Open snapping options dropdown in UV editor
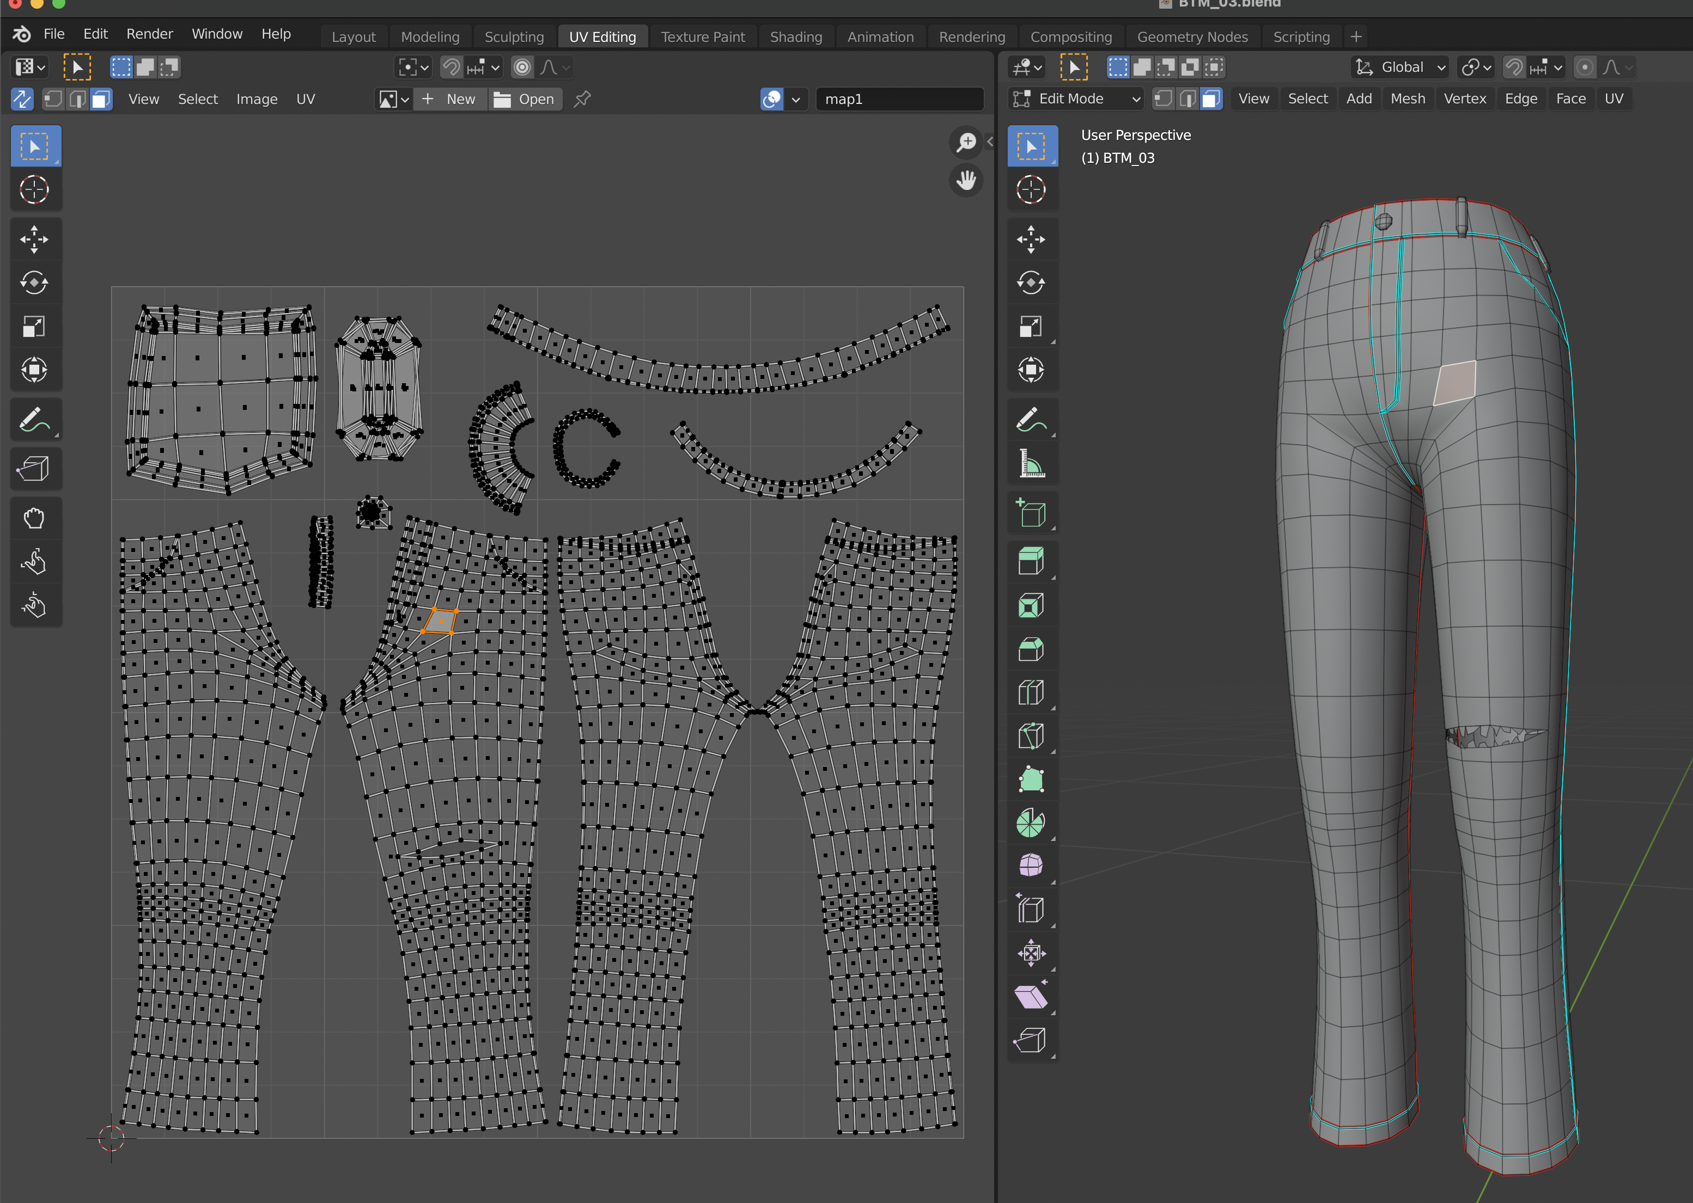Screen dimensions: 1693x1203 (x=484, y=67)
